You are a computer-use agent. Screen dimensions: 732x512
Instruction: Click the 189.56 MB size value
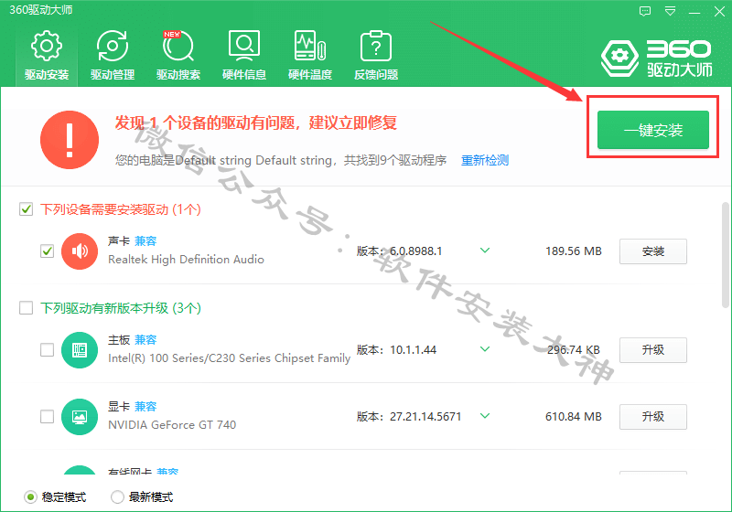pos(574,251)
